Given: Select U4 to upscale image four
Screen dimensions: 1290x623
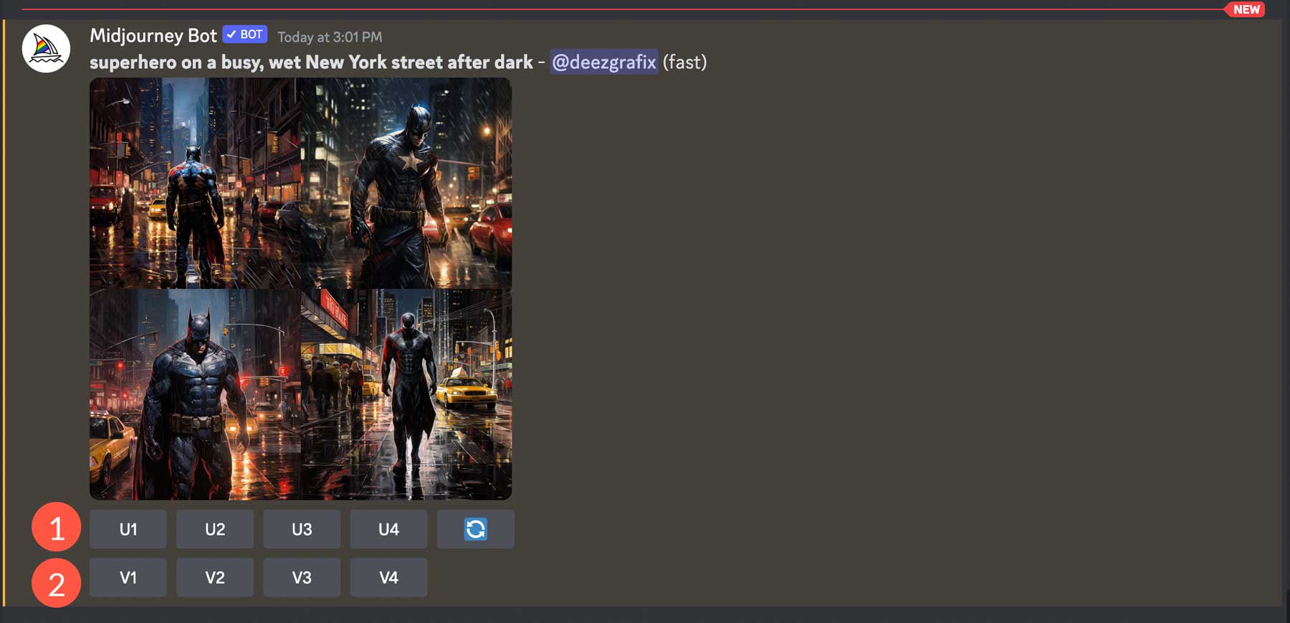Looking at the screenshot, I should tap(388, 529).
